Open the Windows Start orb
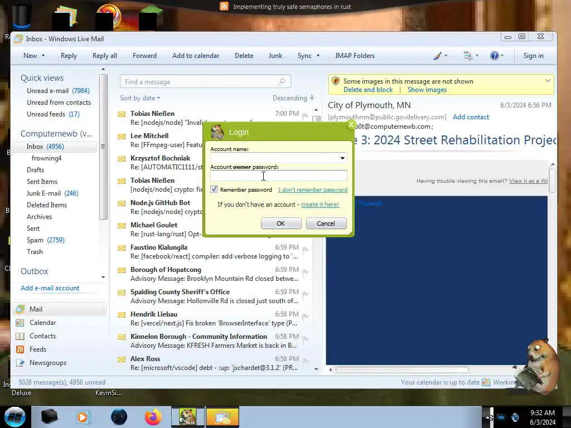 point(15,417)
